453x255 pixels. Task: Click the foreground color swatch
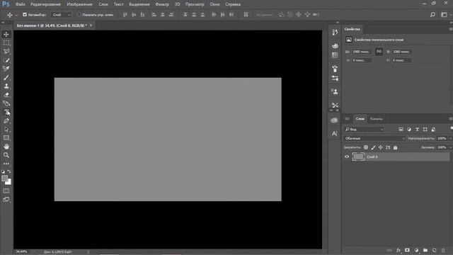click(4, 178)
